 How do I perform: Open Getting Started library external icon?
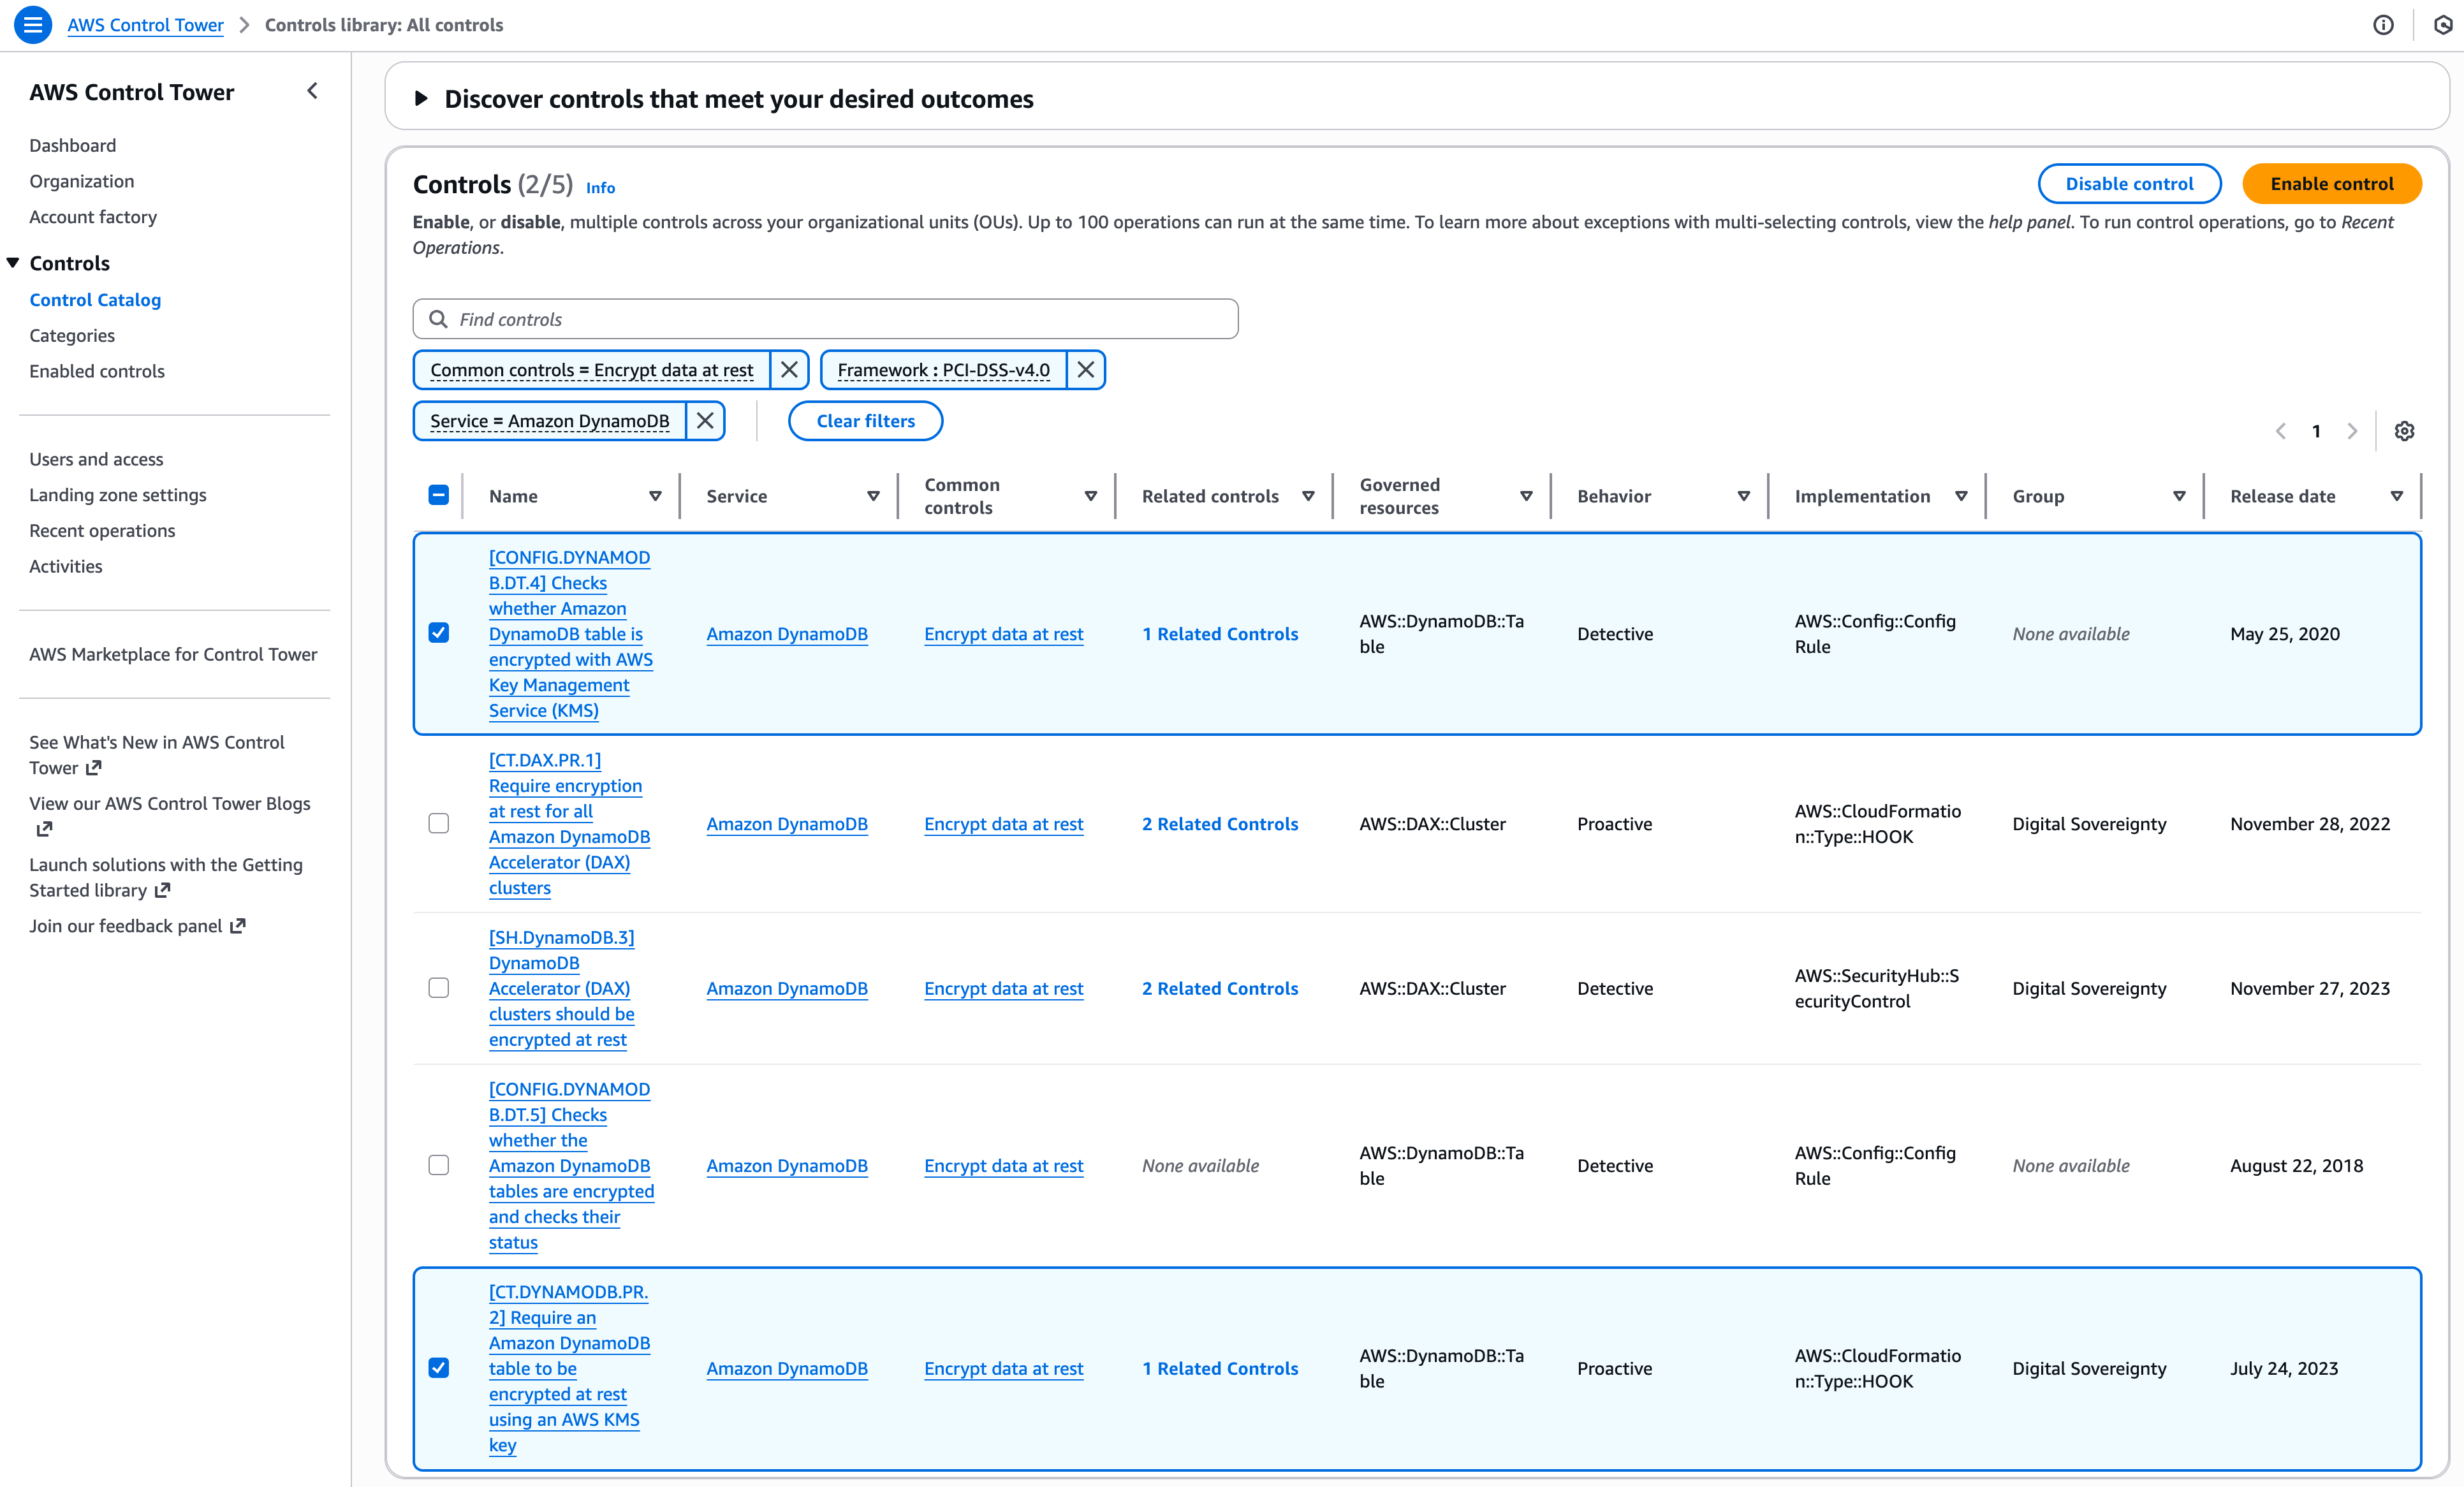pyautogui.click(x=163, y=890)
